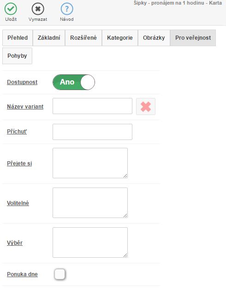Open the Obrázky tab
Screen dimensions: 226x297
click(x=154, y=38)
